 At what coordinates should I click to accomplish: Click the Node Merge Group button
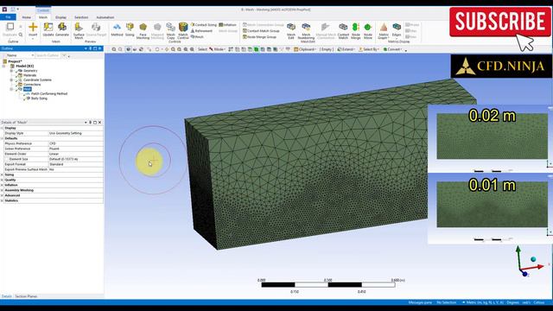point(259,36)
